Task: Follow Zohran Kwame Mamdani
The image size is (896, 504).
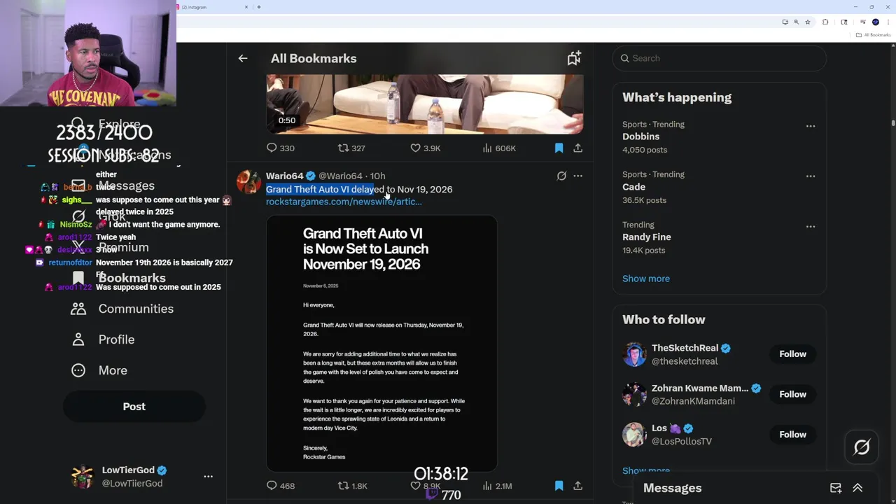Action: (792, 394)
